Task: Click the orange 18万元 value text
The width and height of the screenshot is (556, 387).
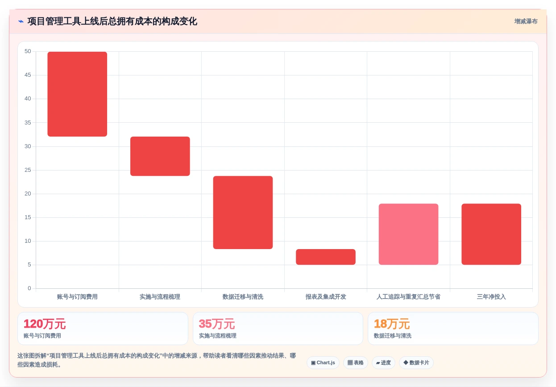Action: point(392,324)
